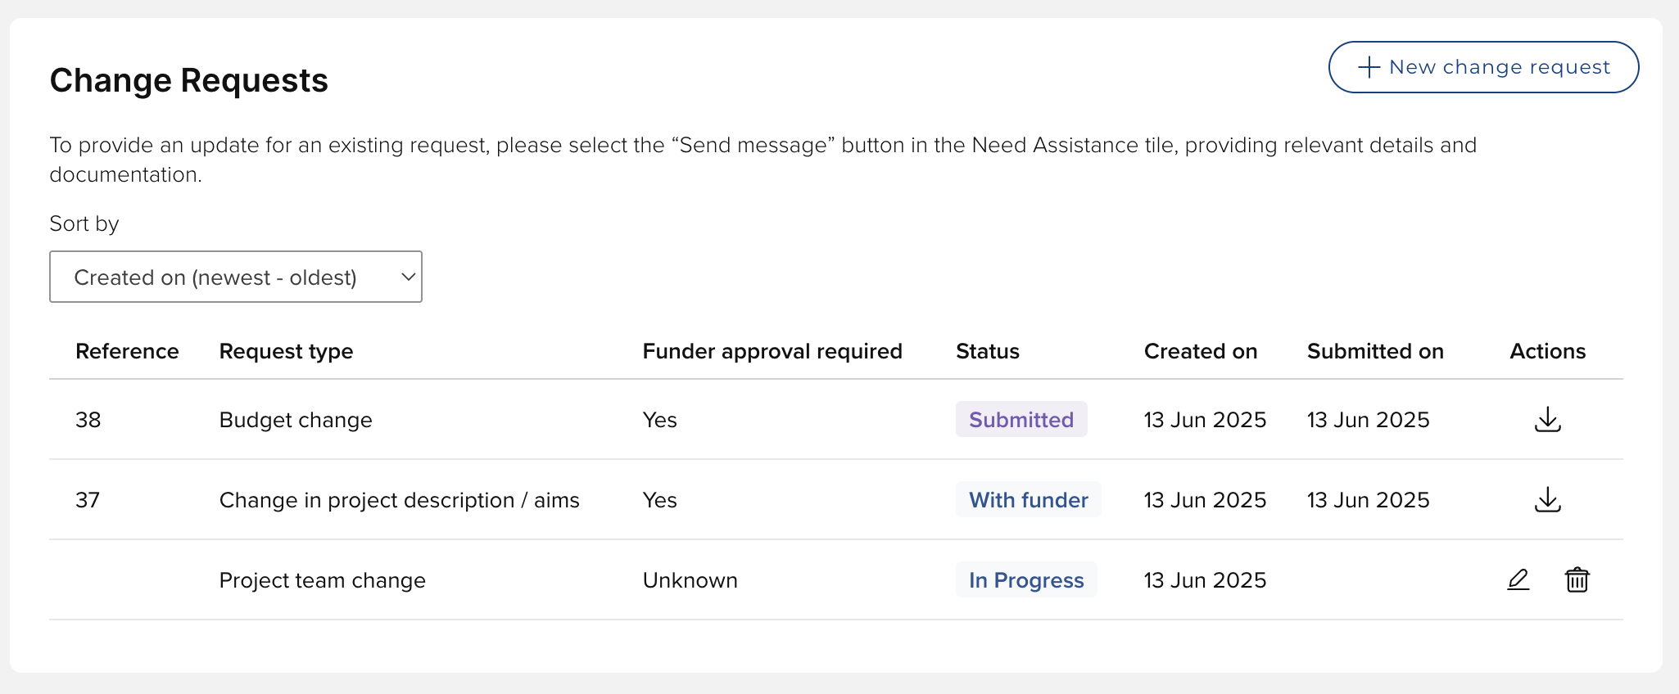The width and height of the screenshot is (1679, 694).
Task: Click reference number 37
Action: coord(88,500)
